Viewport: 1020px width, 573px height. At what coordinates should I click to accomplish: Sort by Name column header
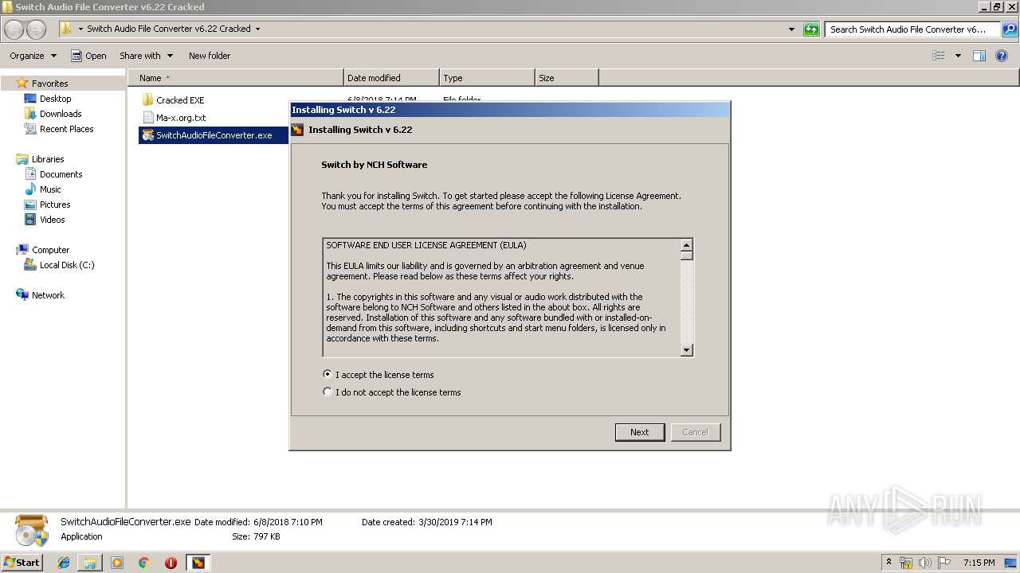point(236,78)
